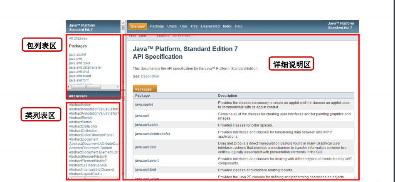395x182 pixels.
Task: Open AbstractAnnotationValueVisitor7 class
Action: (94, 113)
